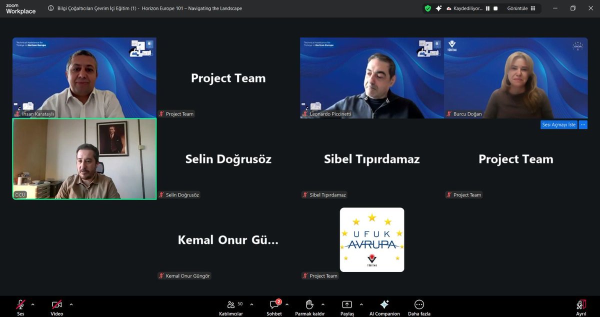Screen dimensions: 600x317
Task: Select the Ufuk Avrupa logo participant tile
Action: tap(372, 240)
